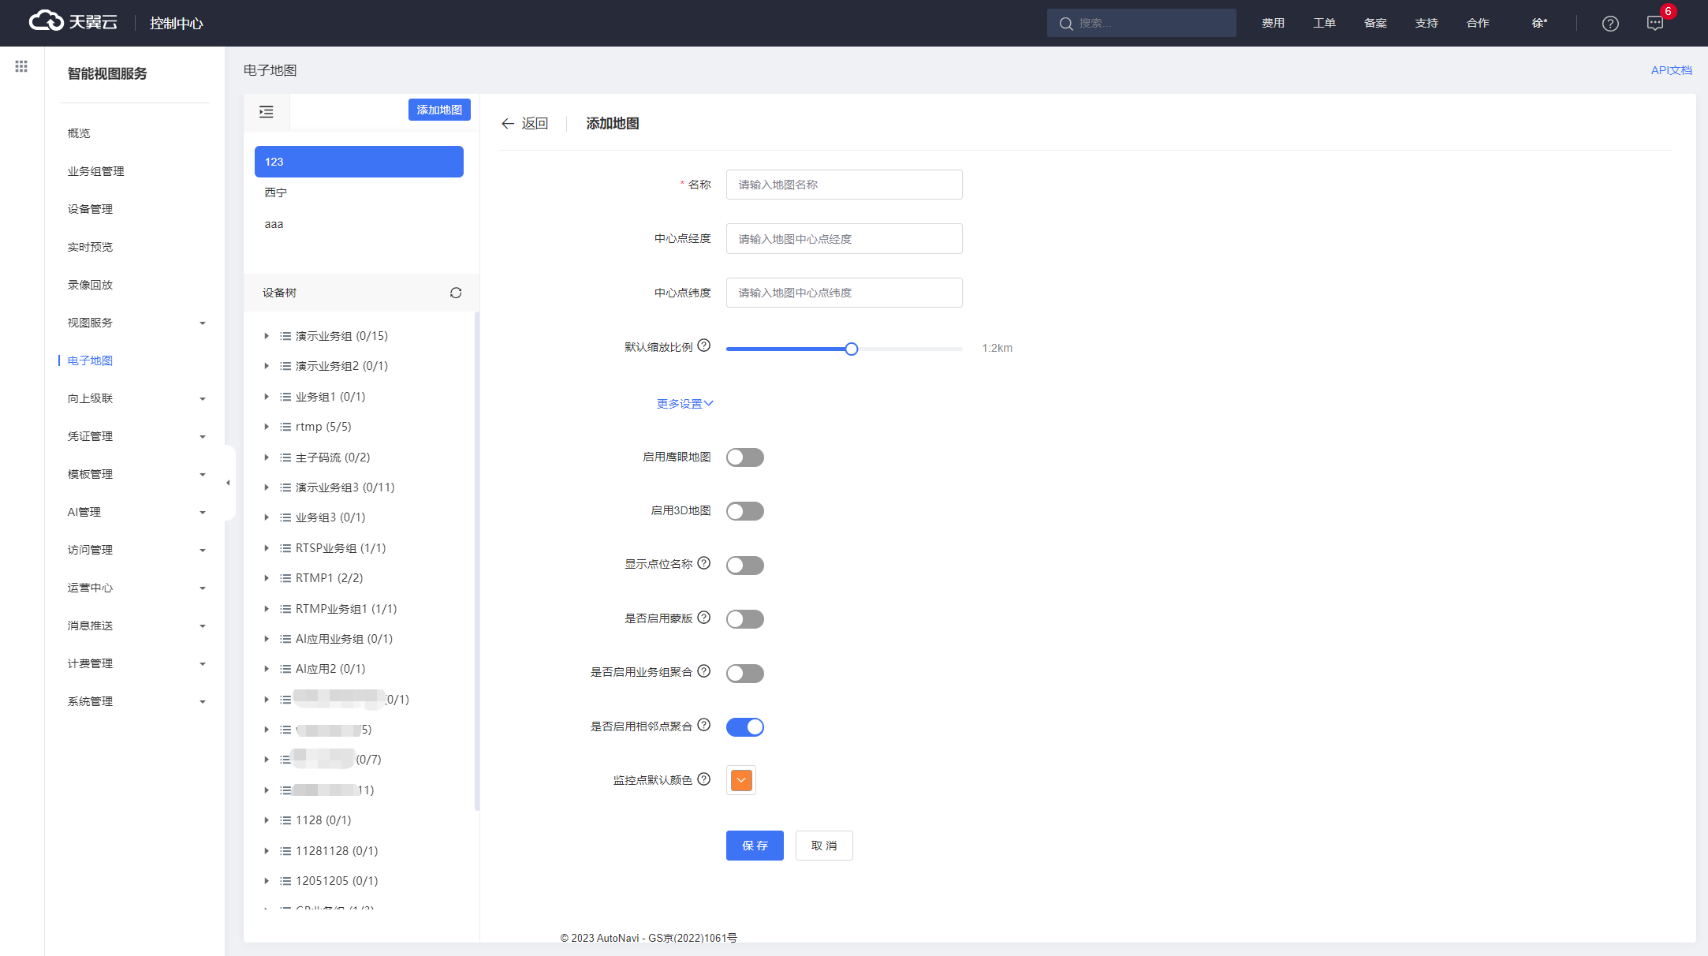Open 费用 in the top navigation
Screen dimensions: 1708x956
pos(1273,24)
